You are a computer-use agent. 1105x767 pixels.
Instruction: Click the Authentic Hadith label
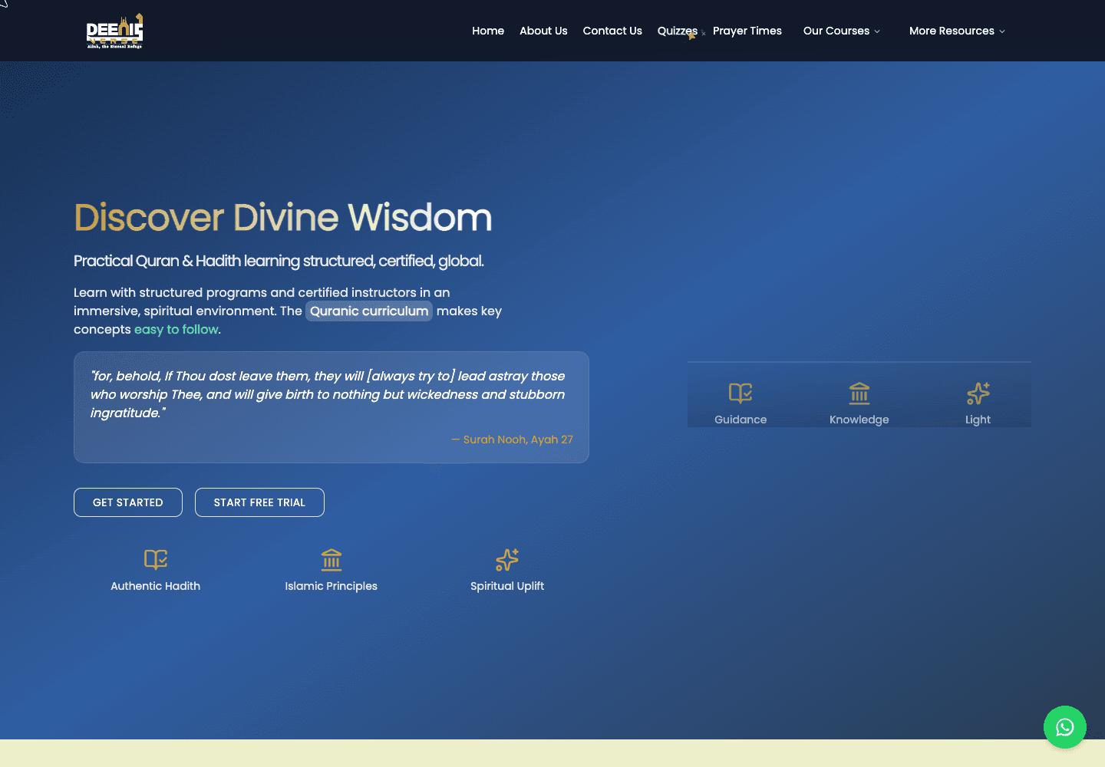[x=156, y=586]
